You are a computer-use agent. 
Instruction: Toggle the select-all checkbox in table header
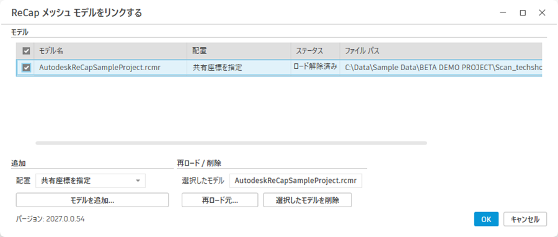pyautogui.click(x=26, y=51)
